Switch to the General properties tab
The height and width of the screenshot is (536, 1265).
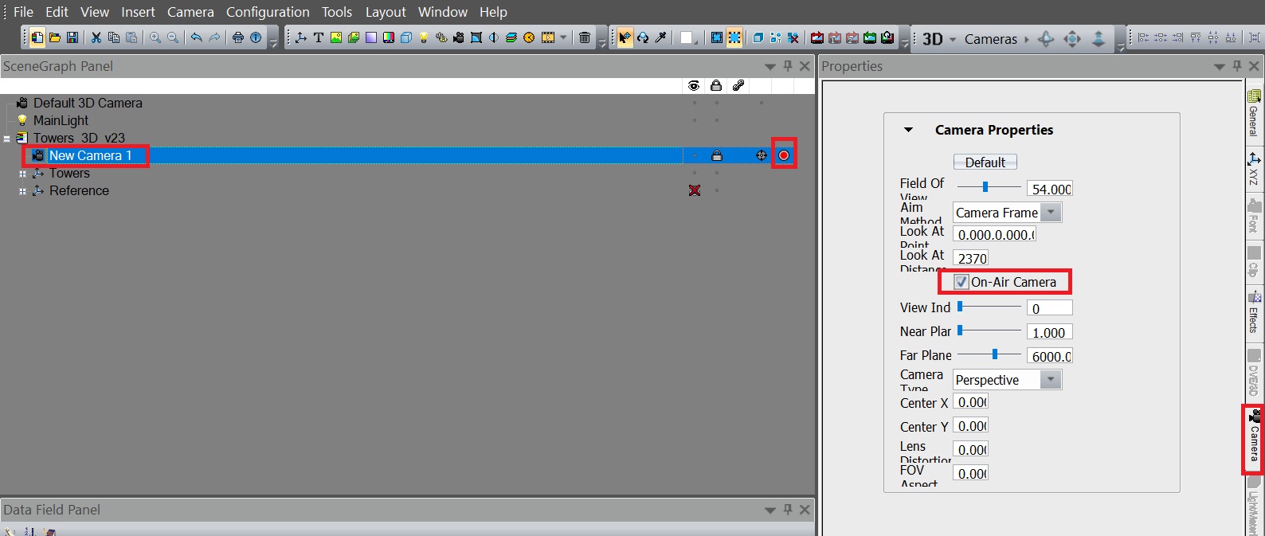(1254, 113)
